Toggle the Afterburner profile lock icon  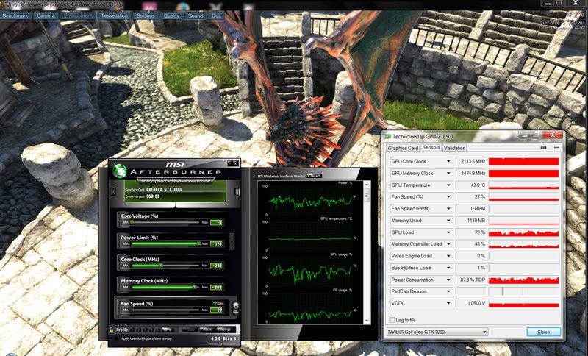(112, 330)
